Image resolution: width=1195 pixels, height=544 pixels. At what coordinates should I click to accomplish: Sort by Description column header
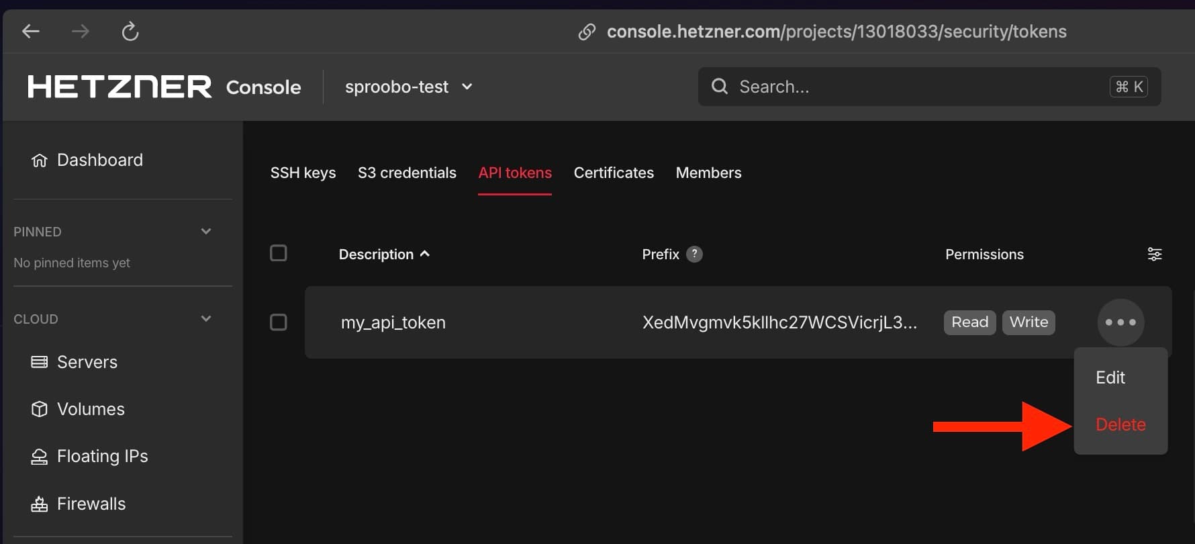pos(384,254)
